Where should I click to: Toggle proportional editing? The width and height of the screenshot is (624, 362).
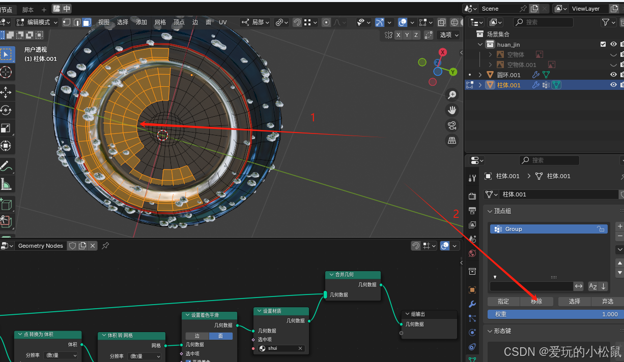click(x=326, y=22)
